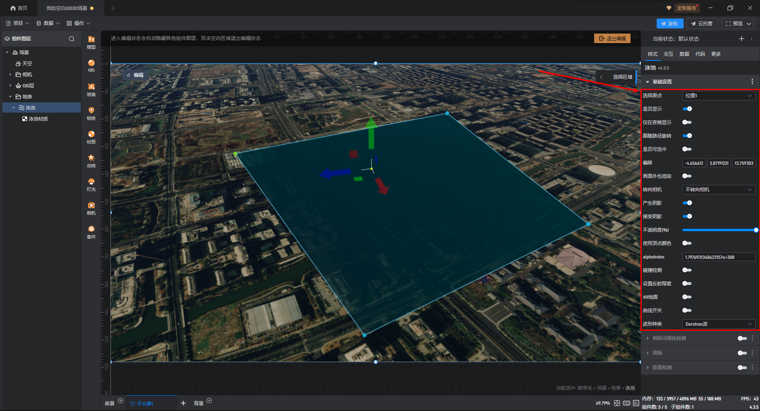The height and width of the screenshot is (411, 760).
Task: Open the 波形种类 Gerstner波 dropdown
Action: tap(718, 324)
